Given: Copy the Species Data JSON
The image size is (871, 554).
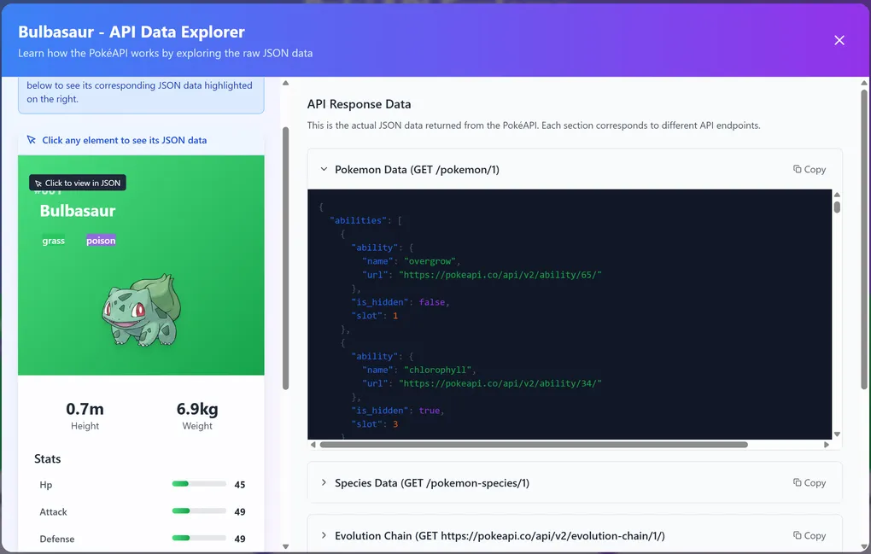Looking at the screenshot, I should tap(809, 482).
